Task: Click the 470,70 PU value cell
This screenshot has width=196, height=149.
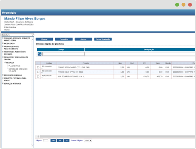Action: click(144, 76)
